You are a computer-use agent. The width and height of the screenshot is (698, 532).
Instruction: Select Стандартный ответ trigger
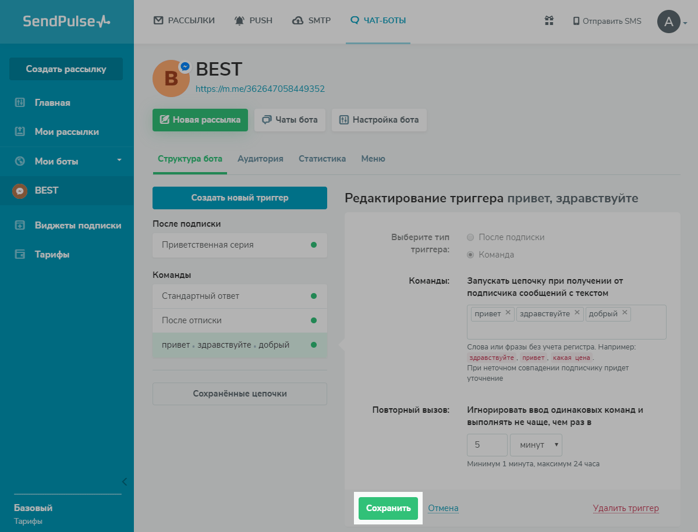coord(239,296)
